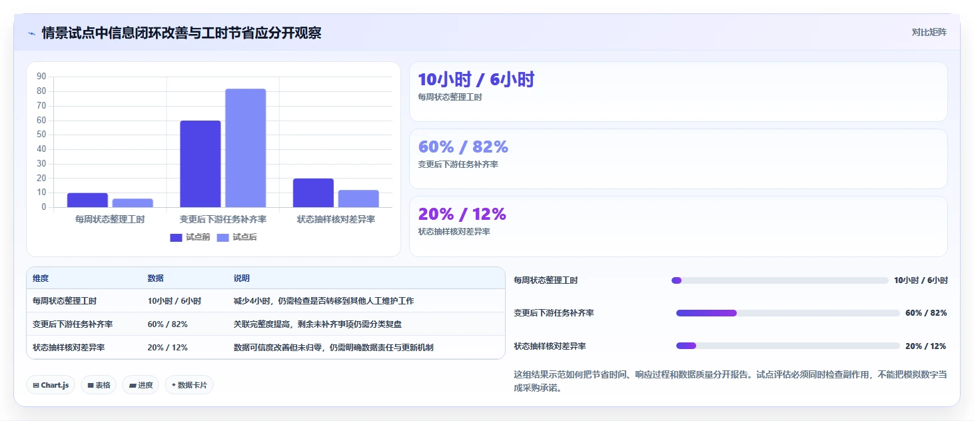Click the 状态抽样核对差异率 progress bar
Screen dimensions: 974x421
point(788,346)
